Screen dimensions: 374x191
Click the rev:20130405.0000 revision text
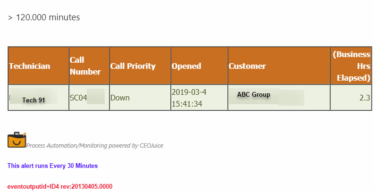pos(86,186)
